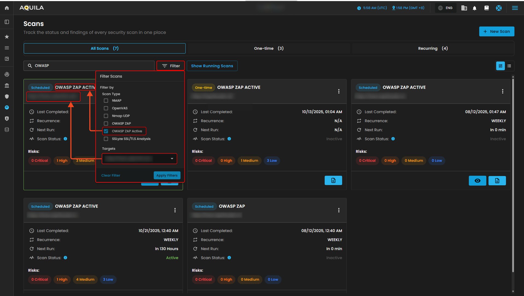
Task: Open the language selector ENG
Action: click(x=446, y=8)
